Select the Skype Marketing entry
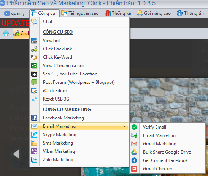 [79, 135]
